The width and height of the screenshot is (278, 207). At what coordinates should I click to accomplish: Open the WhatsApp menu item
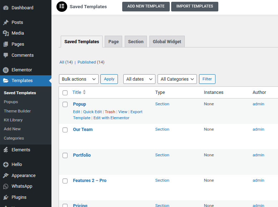(26, 186)
